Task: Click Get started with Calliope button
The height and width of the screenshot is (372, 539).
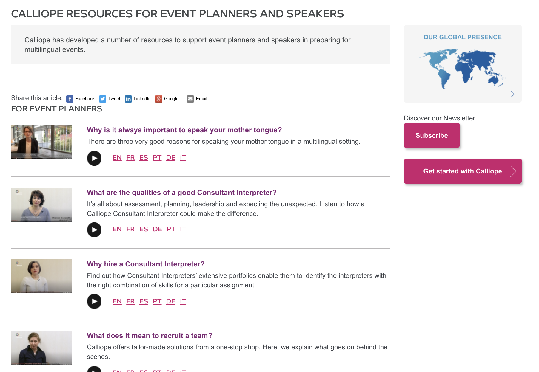Action: [463, 171]
